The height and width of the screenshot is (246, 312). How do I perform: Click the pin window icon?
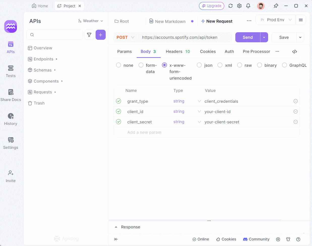[x=276, y=6]
